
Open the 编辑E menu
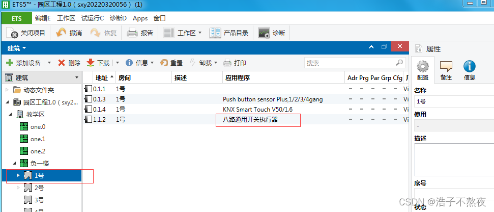[43, 18]
